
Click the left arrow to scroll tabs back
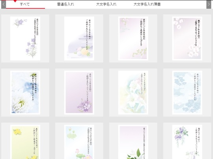tap(4, 4)
